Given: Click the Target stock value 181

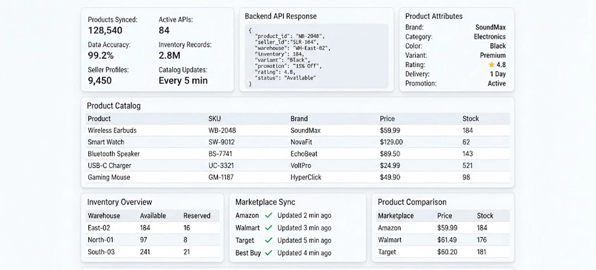Looking at the screenshot, I should click(x=482, y=252).
